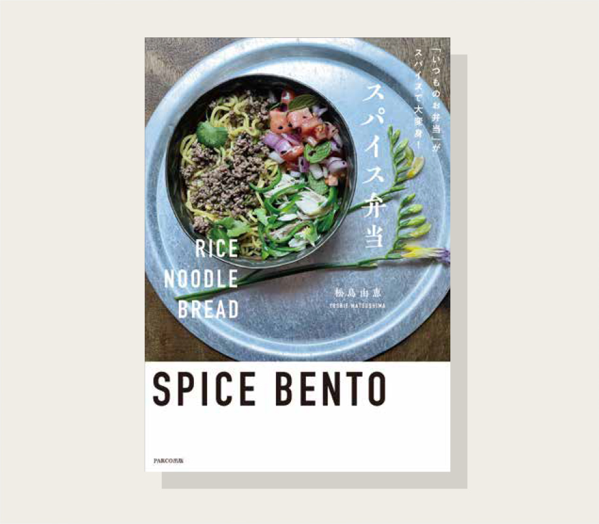The width and height of the screenshot is (599, 524).
Task: Click the SPICE BENTO title text
Action: pos(269,389)
